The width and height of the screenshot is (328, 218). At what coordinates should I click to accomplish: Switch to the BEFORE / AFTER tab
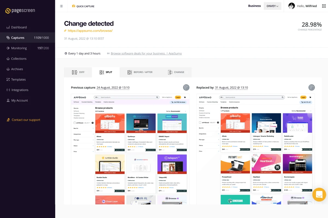click(x=140, y=72)
